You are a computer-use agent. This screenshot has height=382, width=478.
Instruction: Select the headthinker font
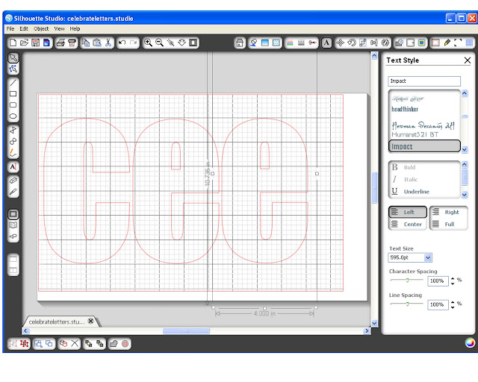tap(405, 109)
